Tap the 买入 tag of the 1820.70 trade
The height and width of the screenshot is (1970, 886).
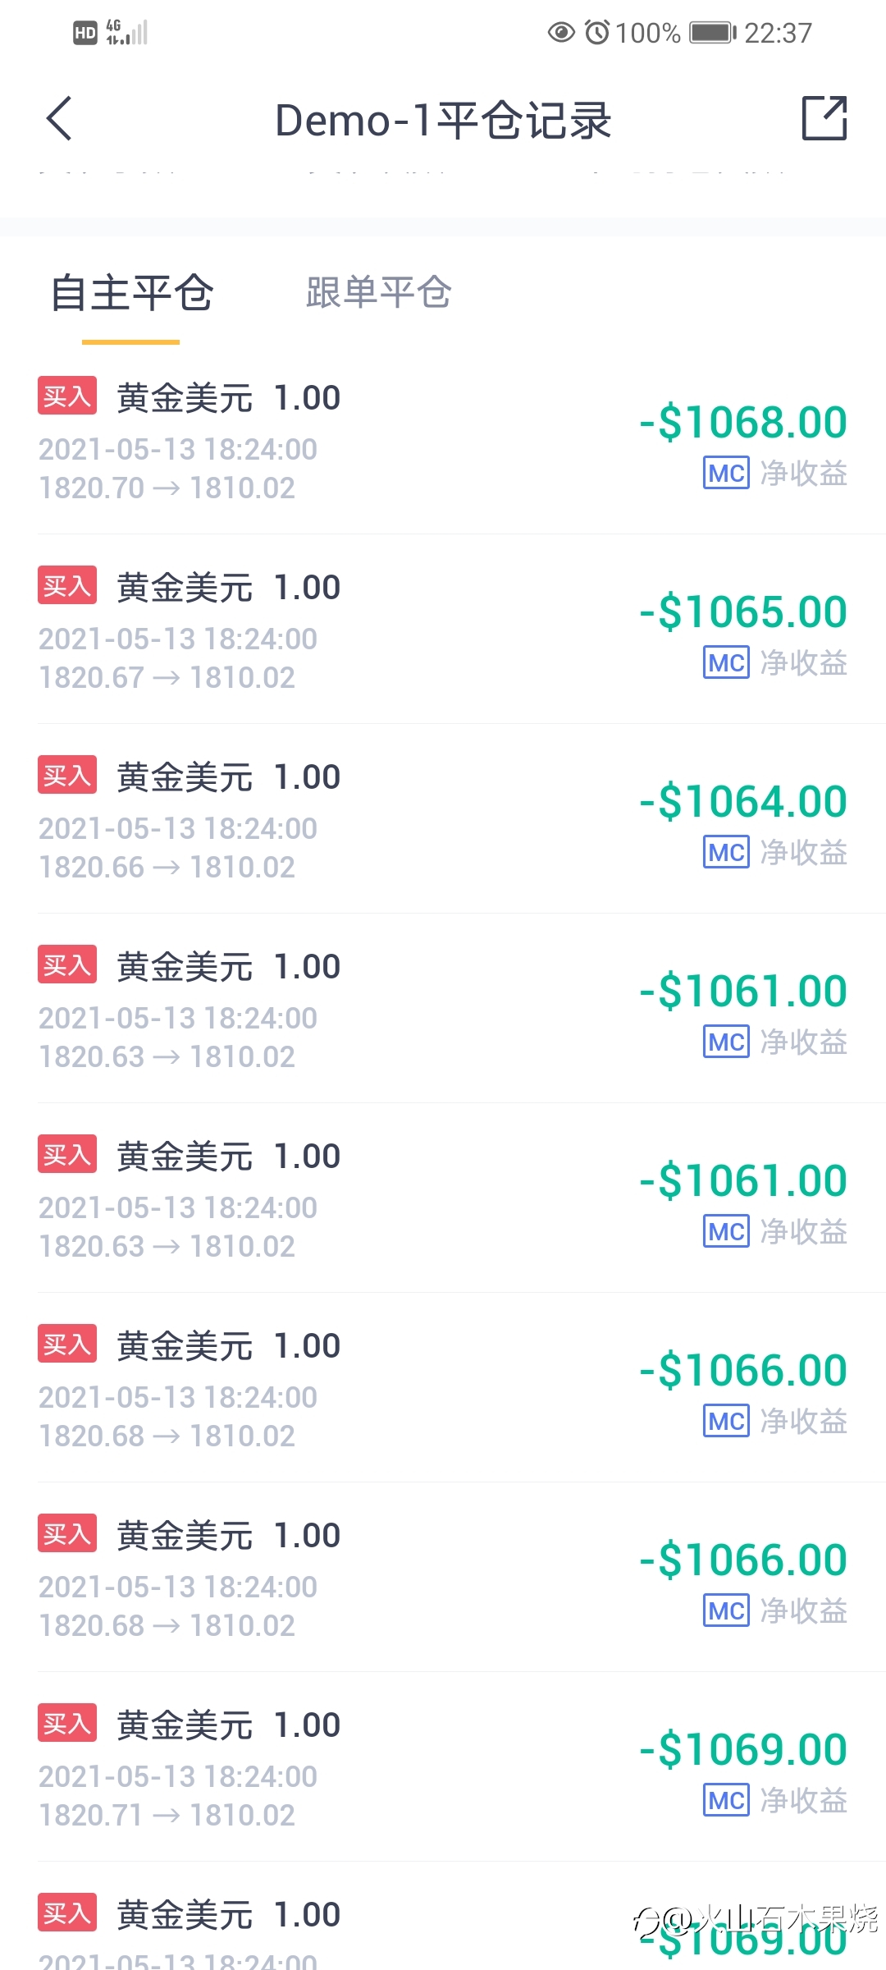[x=67, y=396]
